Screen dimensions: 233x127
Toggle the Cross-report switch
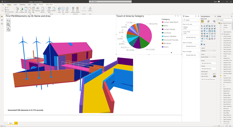[x=214, y=74]
